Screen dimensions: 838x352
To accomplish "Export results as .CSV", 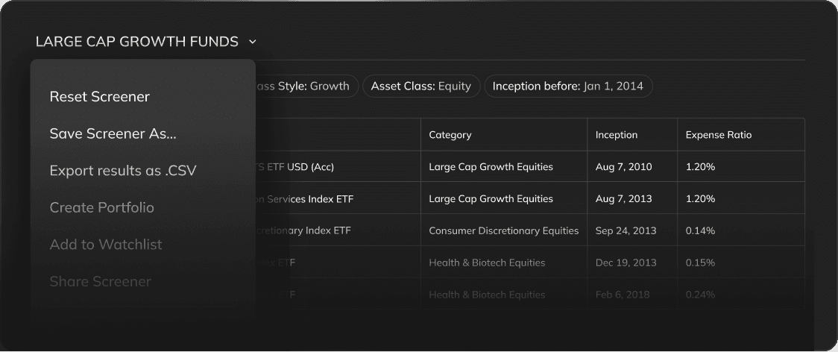I will tap(122, 171).
